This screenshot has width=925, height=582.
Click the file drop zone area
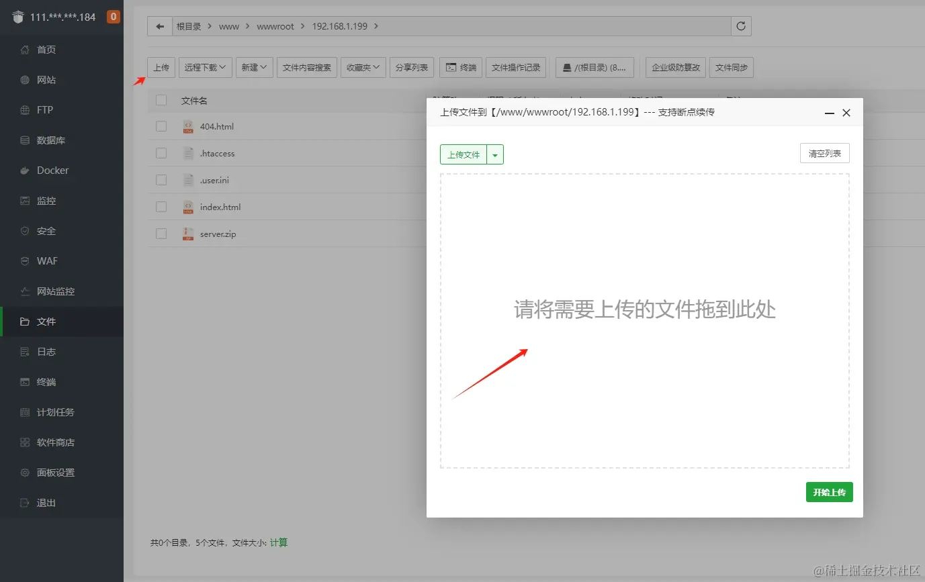click(645, 321)
